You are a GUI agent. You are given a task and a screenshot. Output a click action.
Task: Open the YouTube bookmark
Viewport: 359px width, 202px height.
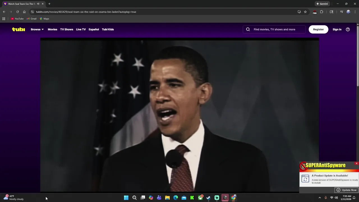(x=17, y=19)
